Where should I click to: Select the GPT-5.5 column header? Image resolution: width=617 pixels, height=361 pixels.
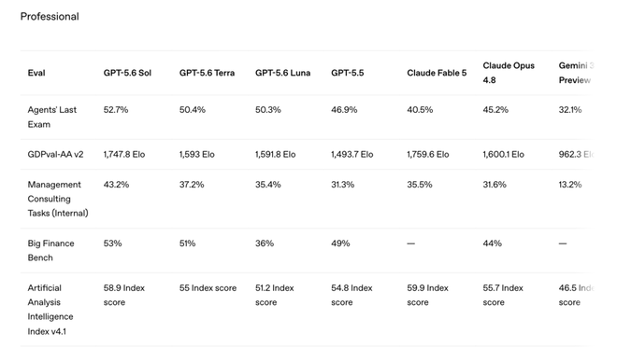tap(348, 73)
